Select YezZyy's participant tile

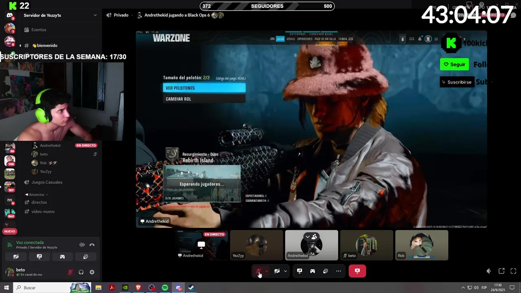[256, 245]
